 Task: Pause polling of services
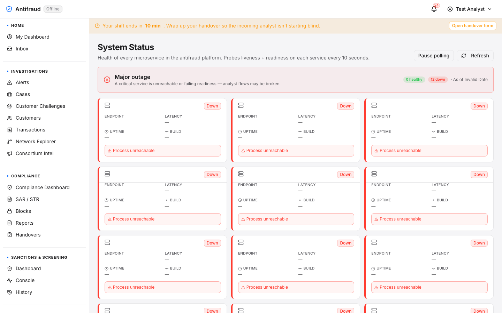434,56
